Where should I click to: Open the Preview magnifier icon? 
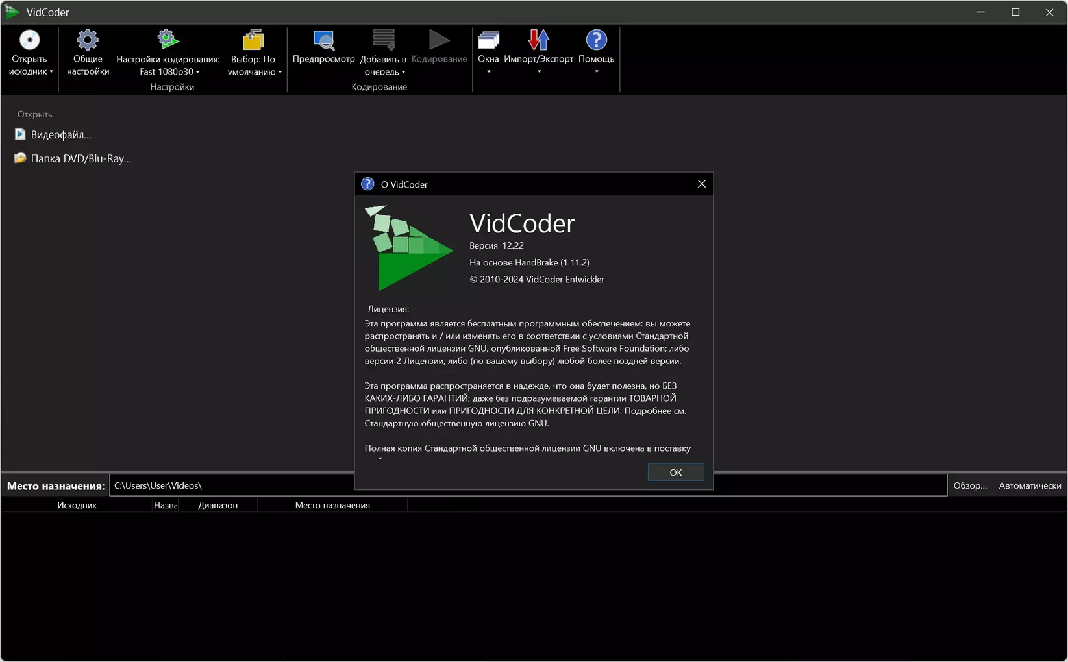pos(324,40)
